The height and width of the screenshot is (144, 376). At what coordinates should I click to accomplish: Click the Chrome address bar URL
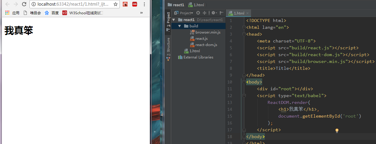[x=73, y=4]
